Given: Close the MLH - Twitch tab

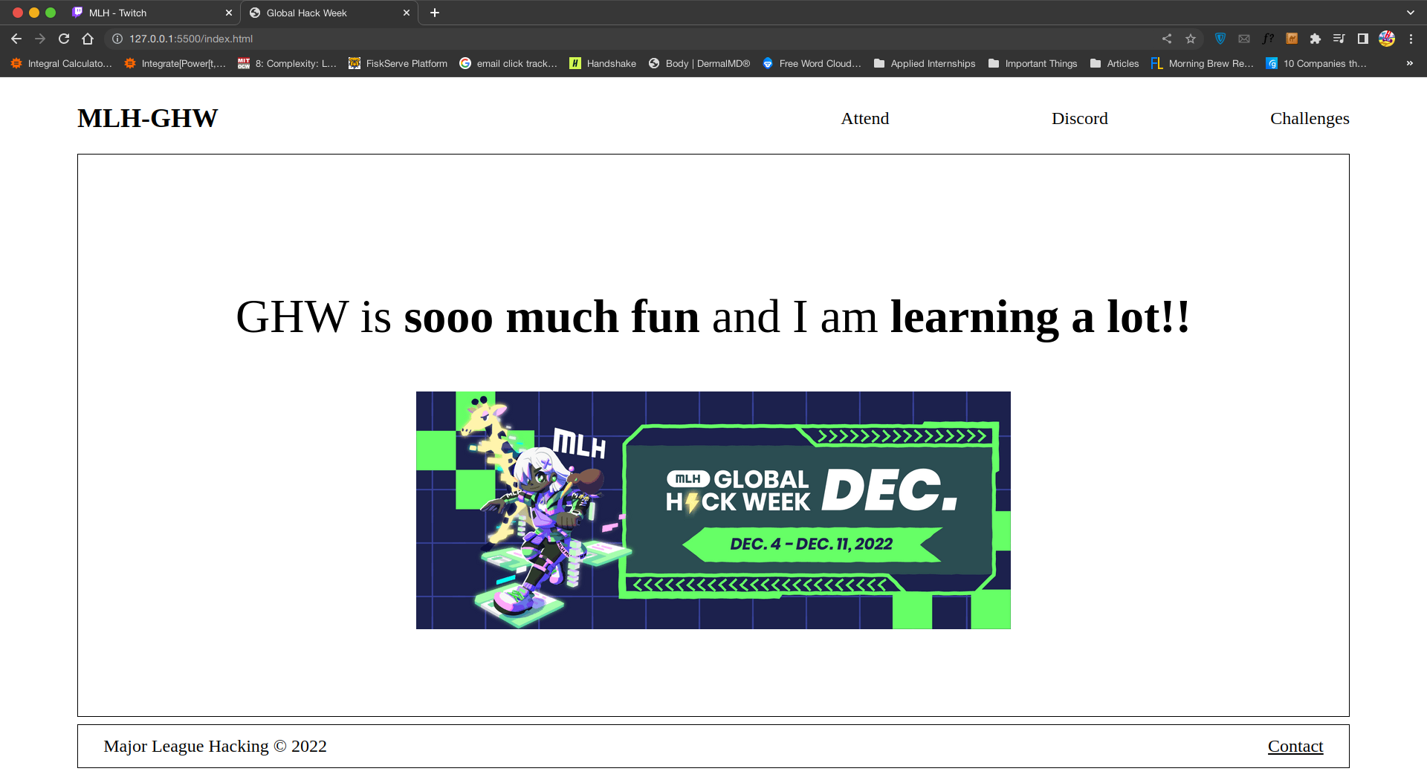Looking at the screenshot, I should 228,13.
